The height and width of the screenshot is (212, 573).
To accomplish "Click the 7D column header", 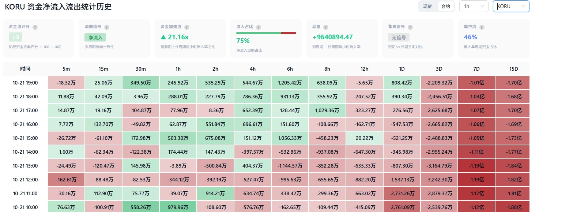I will [476, 69].
